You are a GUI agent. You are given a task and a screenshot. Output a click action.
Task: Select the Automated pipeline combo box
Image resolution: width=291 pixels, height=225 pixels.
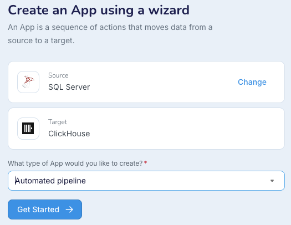coord(146,181)
